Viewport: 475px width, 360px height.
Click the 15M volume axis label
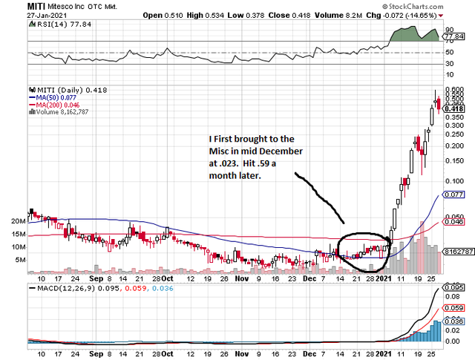[19, 235]
